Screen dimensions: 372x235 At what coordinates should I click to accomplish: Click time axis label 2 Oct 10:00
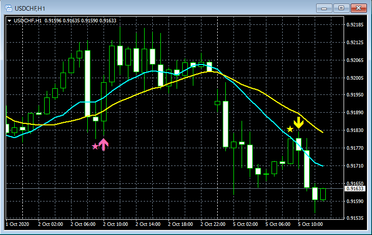tap(116, 224)
